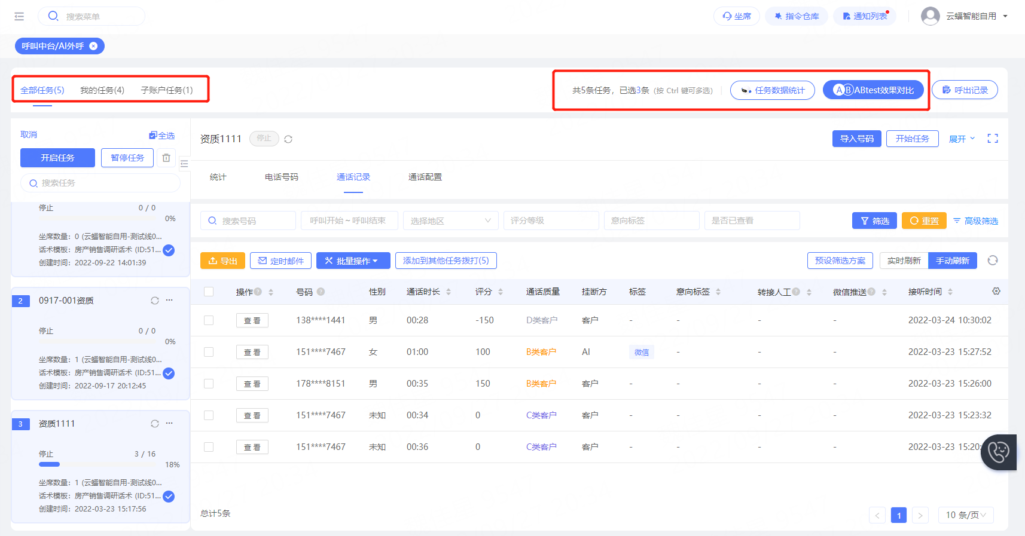The width and height of the screenshot is (1025, 536).
Task: Open the 指令仓库 command warehouse
Action: point(797,16)
